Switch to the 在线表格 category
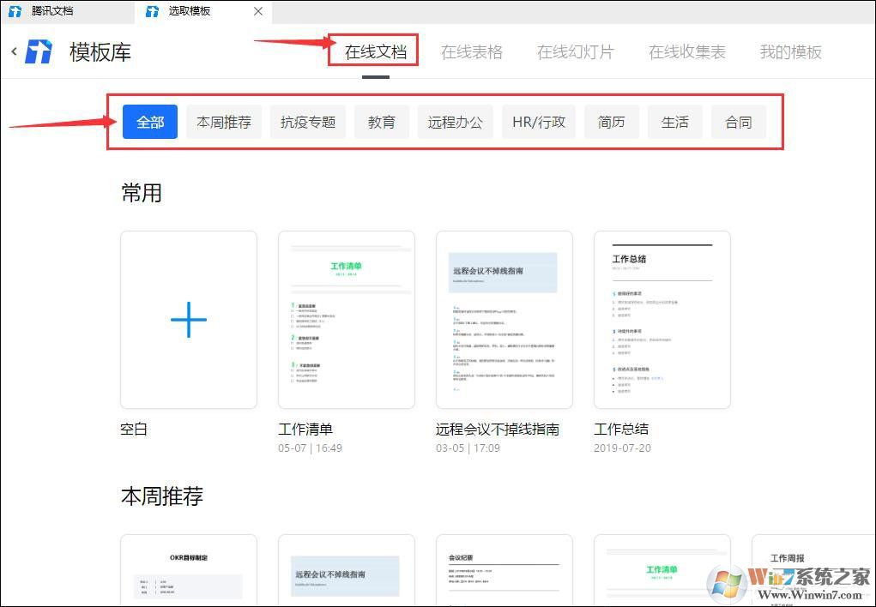The image size is (876, 607). pyautogui.click(x=472, y=51)
